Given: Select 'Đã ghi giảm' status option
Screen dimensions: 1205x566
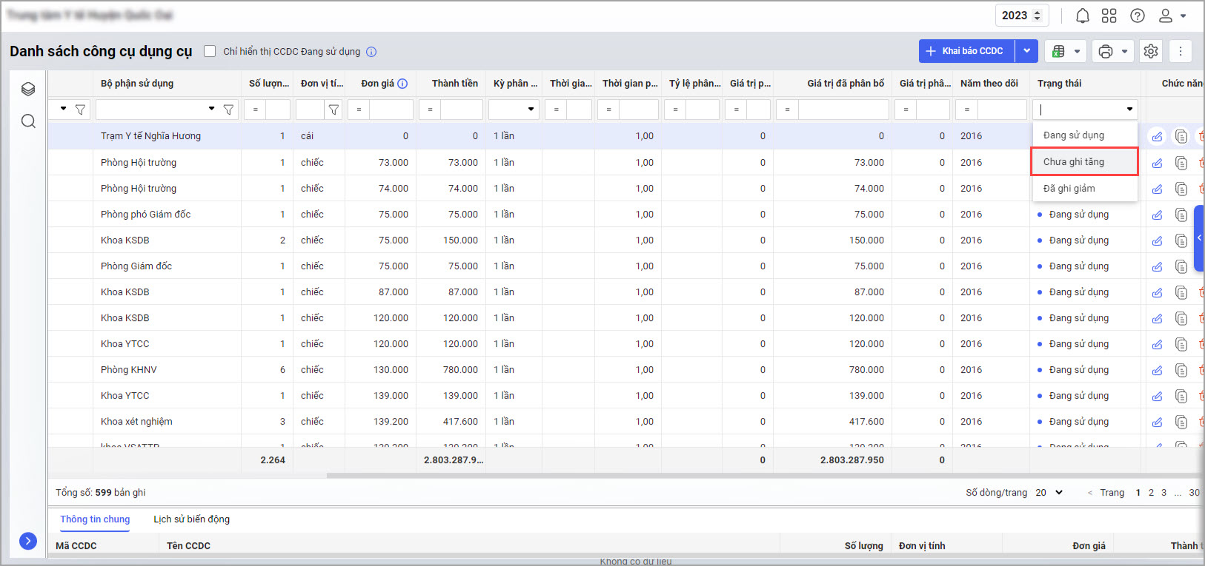Looking at the screenshot, I should point(1083,189).
